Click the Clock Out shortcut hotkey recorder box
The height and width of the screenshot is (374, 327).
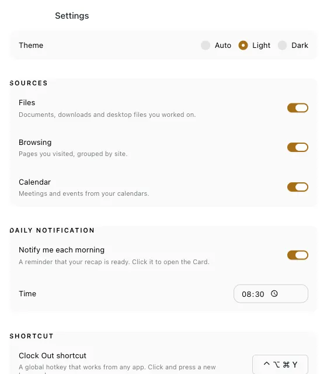click(x=280, y=365)
